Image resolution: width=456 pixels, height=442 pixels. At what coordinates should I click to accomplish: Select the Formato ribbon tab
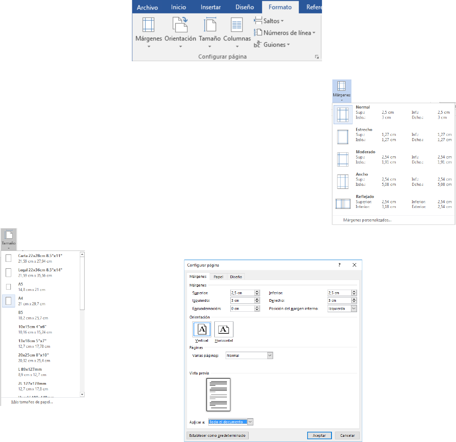280,7
